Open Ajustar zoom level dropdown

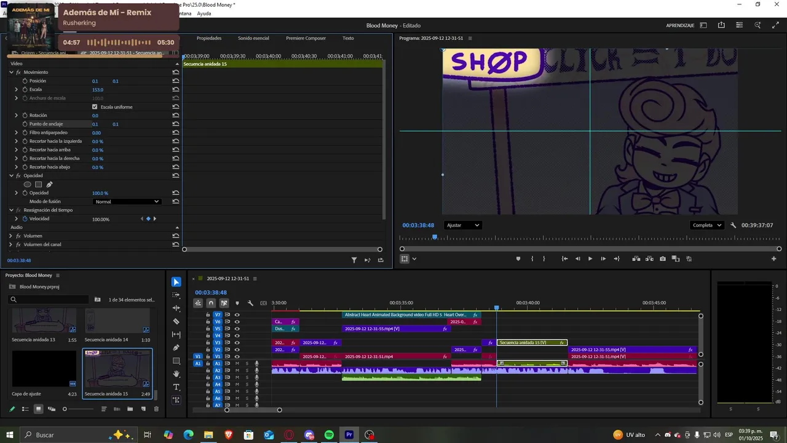[463, 225]
